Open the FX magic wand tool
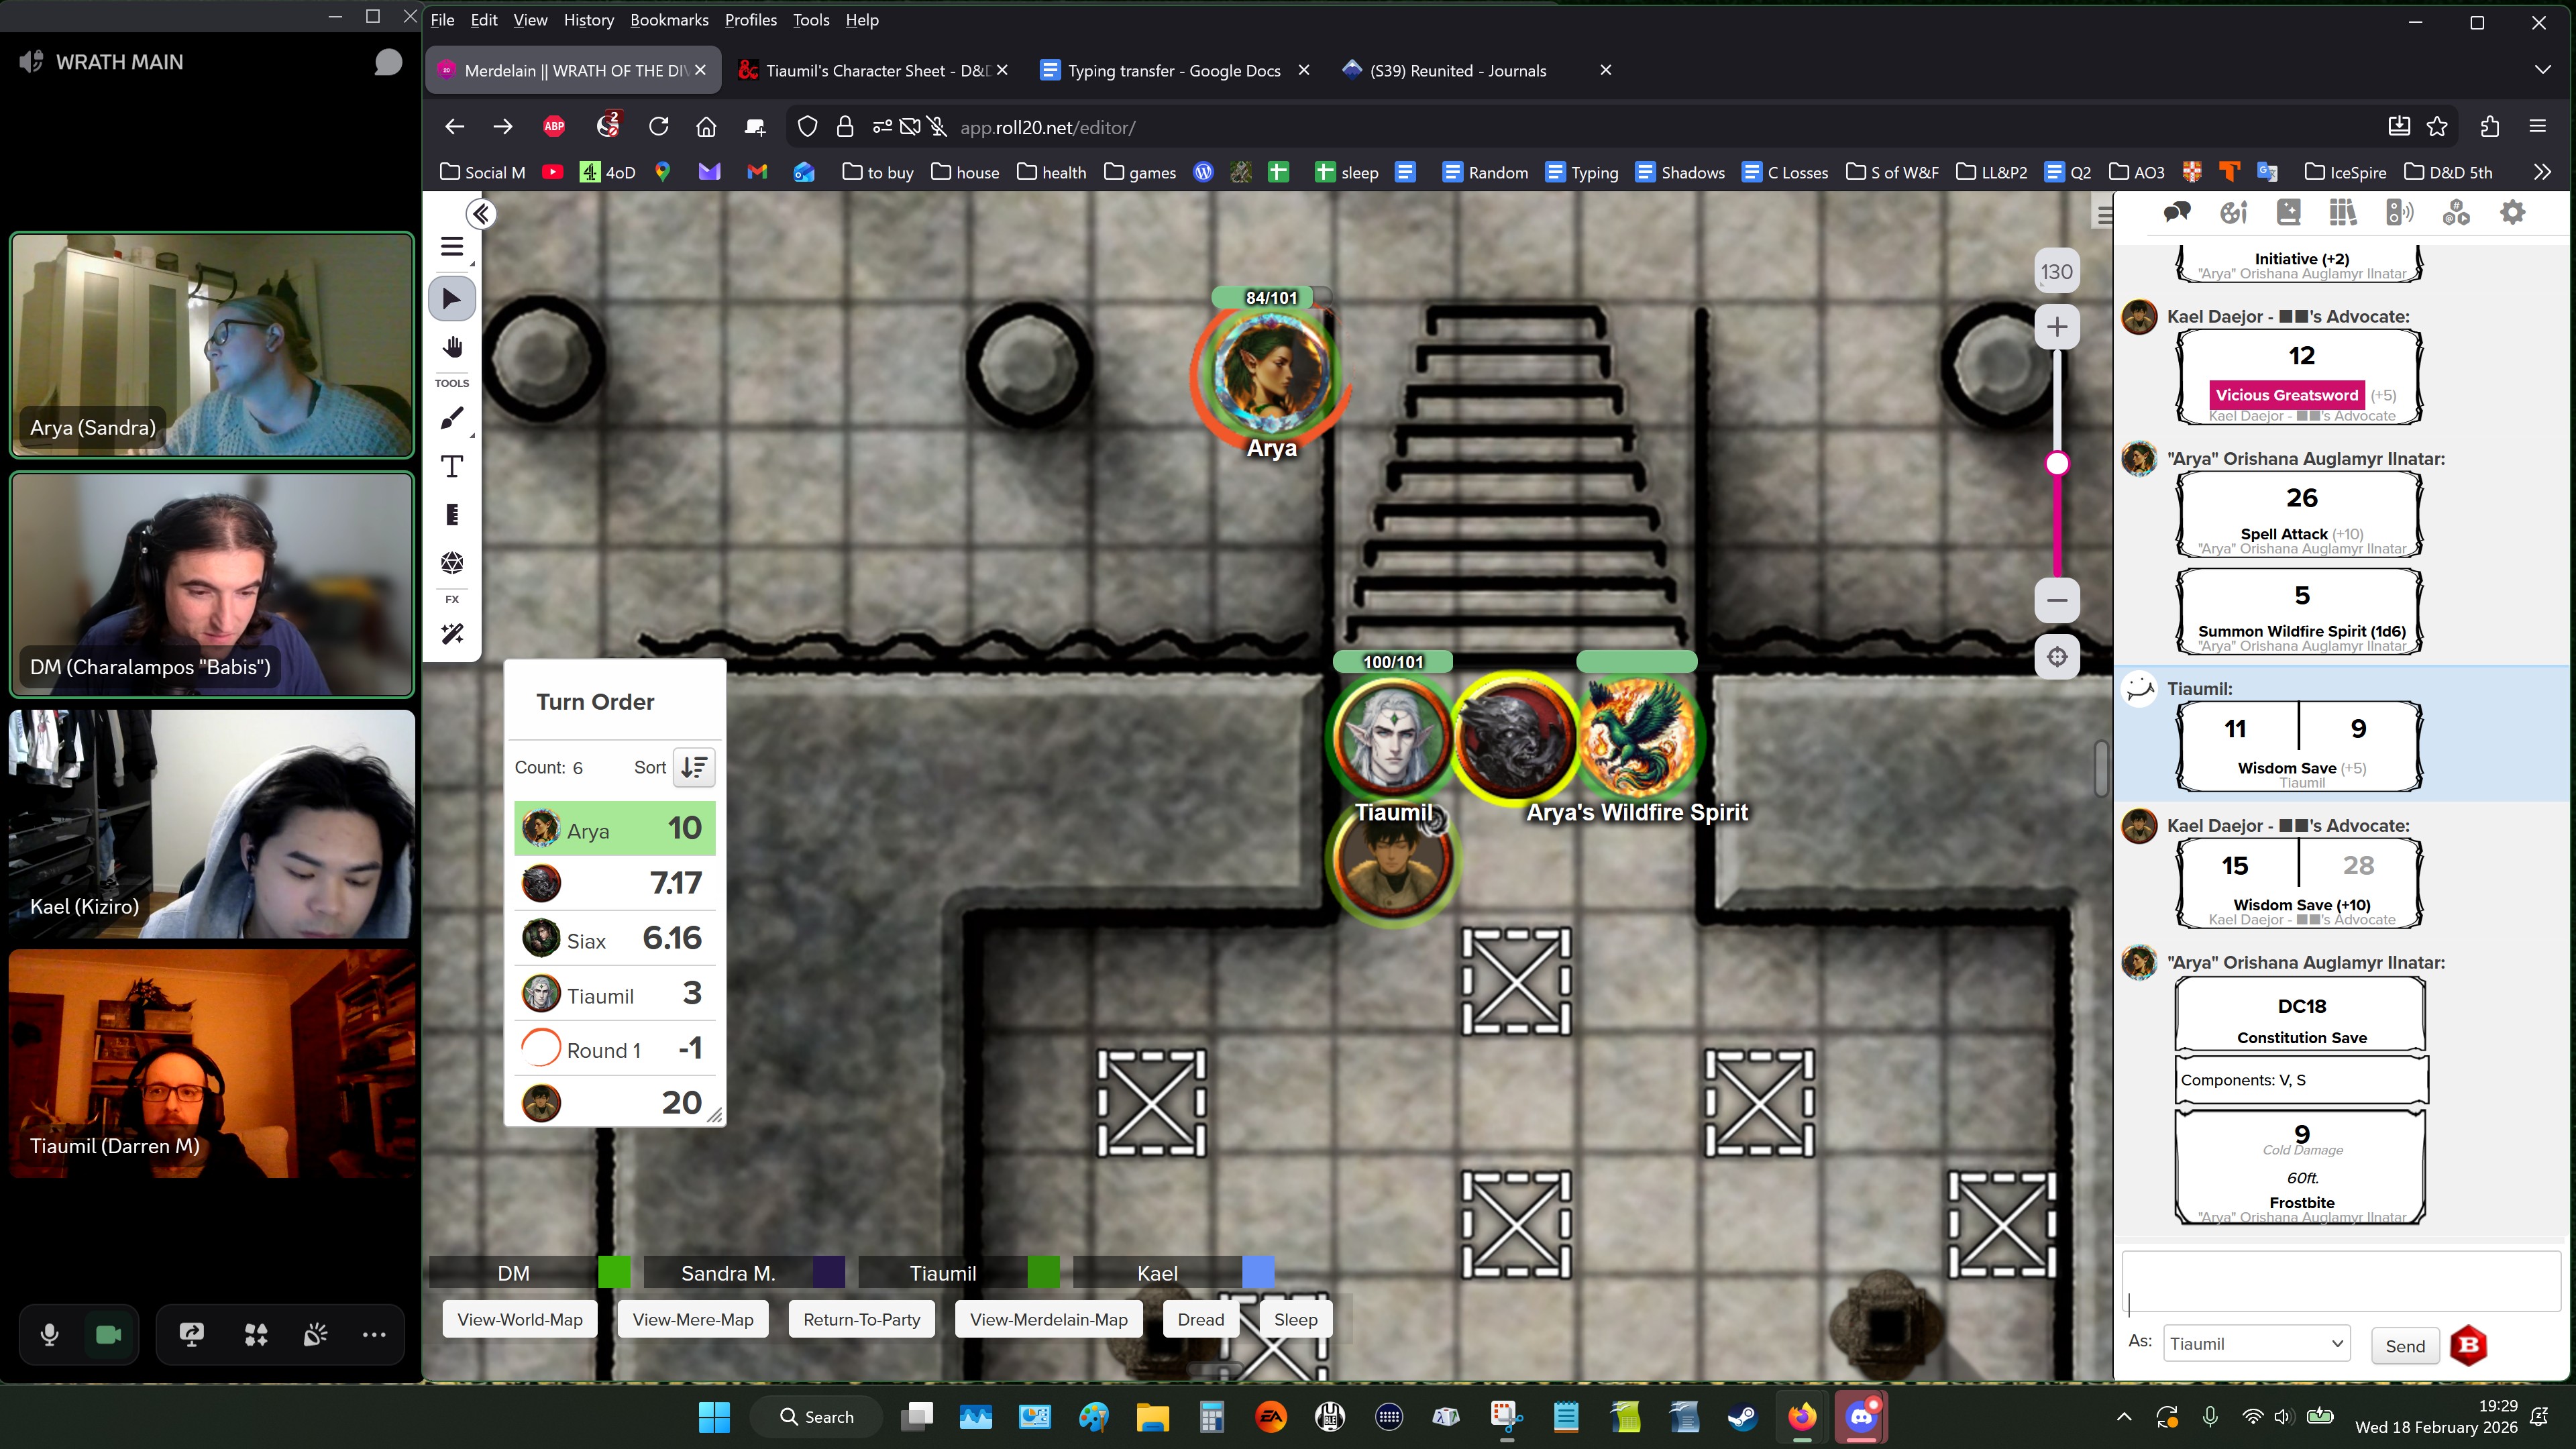The image size is (2576, 1449). click(451, 634)
